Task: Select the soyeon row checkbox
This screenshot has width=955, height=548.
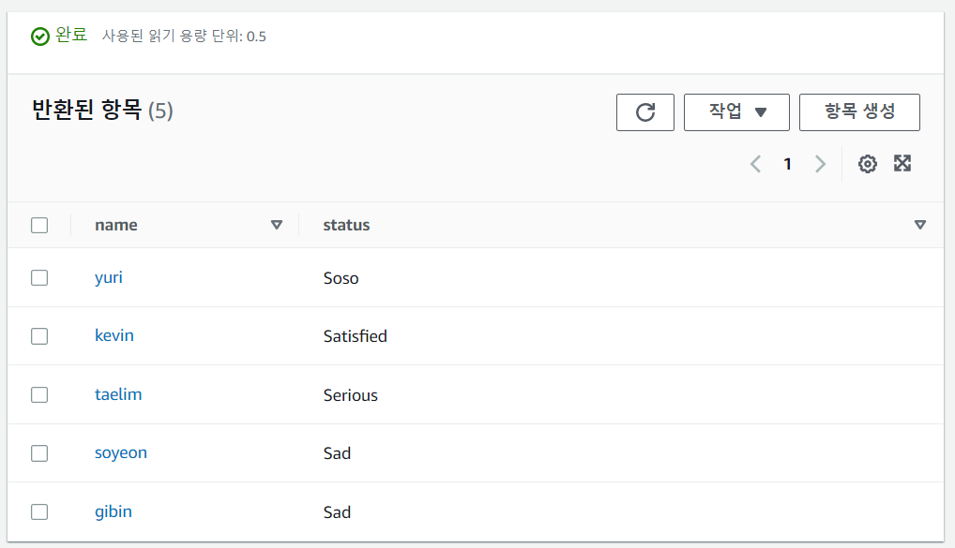Action: tap(39, 453)
